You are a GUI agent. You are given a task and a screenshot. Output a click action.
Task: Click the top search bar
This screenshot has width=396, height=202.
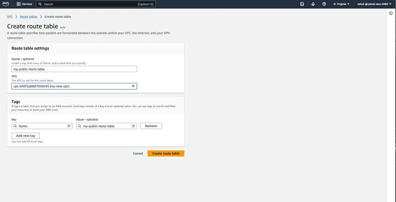coord(90,4)
